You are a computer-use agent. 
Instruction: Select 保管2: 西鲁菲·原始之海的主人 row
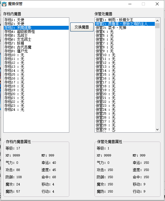tap(125, 24)
